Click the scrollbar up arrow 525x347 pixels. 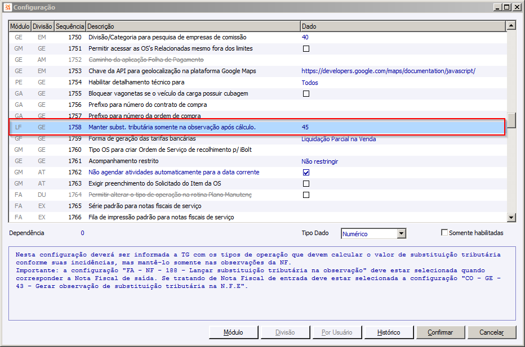pos(511,25)
